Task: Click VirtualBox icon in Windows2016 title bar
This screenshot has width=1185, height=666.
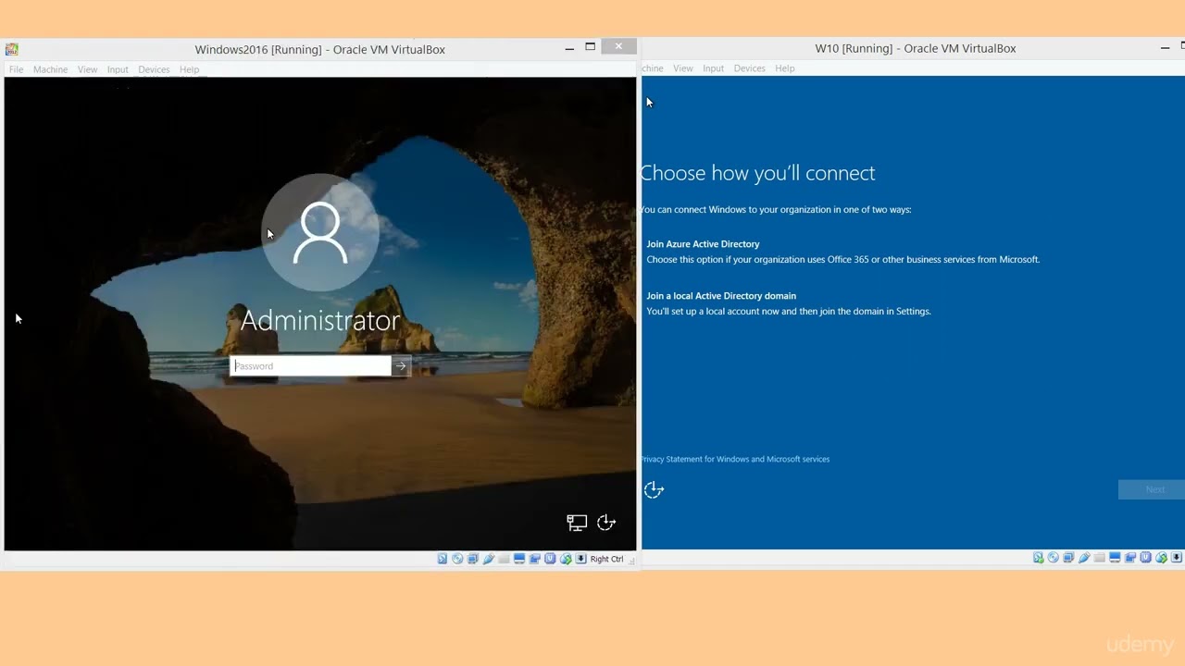Action: coord(11,49)
